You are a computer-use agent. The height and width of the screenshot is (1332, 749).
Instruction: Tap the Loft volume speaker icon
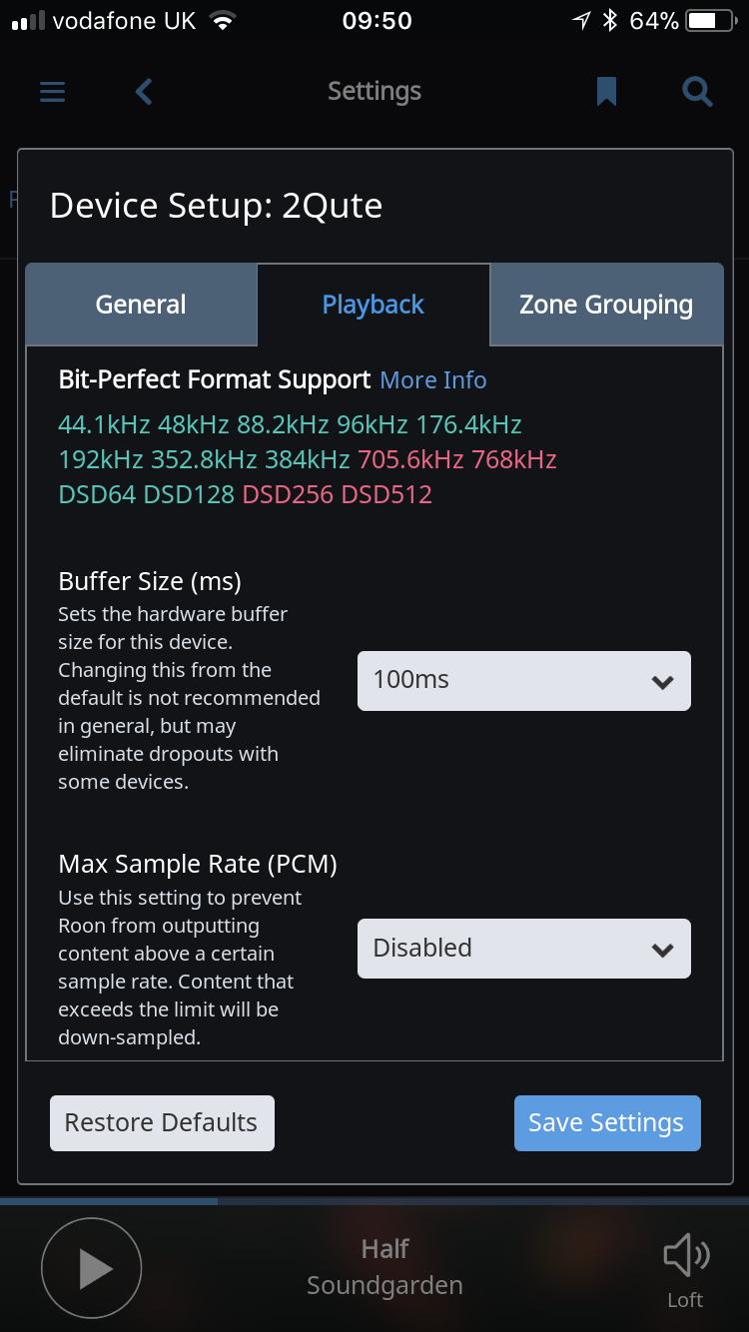[686, 1256]
